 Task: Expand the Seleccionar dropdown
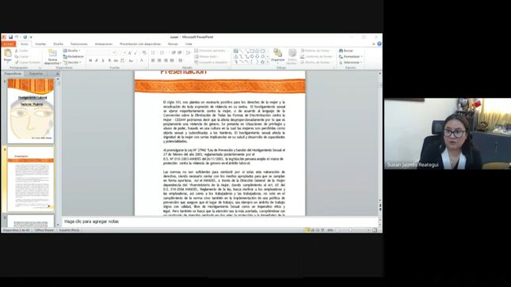(x=351, y=62)
